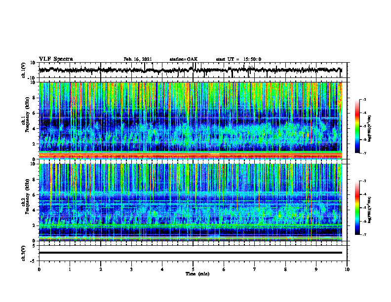Click the "8" kHz tick on ch.1 spectrogram

click(x=34, y=98)
